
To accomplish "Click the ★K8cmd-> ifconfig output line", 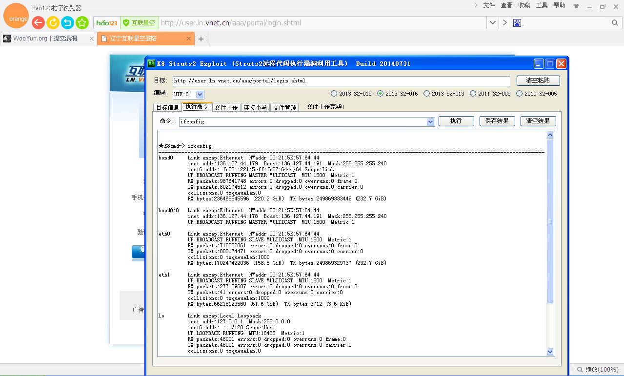I will [185, 146].
